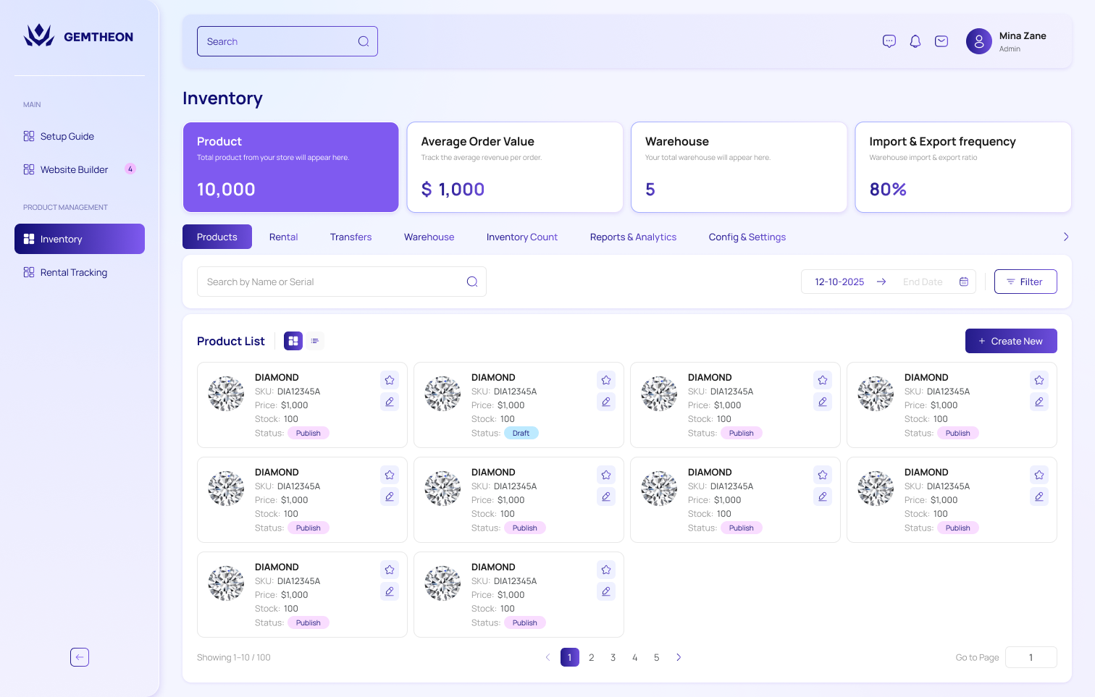
Task: Collapse sidebar using the back arrow icon
Action: coord(80,657)
